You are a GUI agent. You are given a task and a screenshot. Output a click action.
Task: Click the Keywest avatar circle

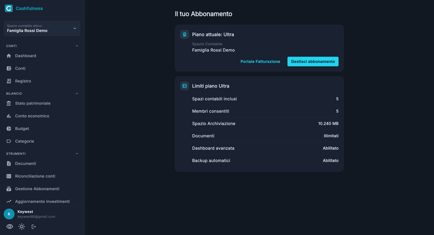click(9, 214)
